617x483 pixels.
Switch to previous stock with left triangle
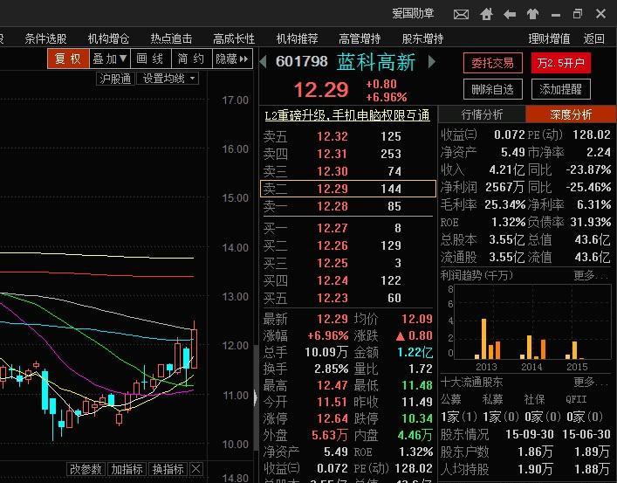(264, 61)
